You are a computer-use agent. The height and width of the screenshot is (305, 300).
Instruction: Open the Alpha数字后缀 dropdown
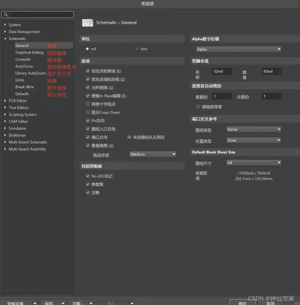coord(239,49)
